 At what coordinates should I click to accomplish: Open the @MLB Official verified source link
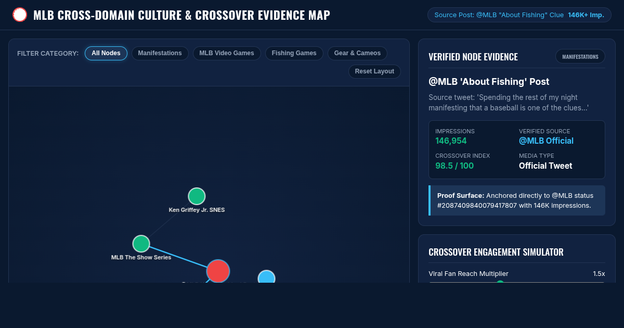click(x=546, y=141)
